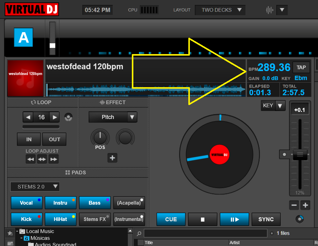Click the key value Ebm
Screen dimensions: 318x246
coord(301,78)
